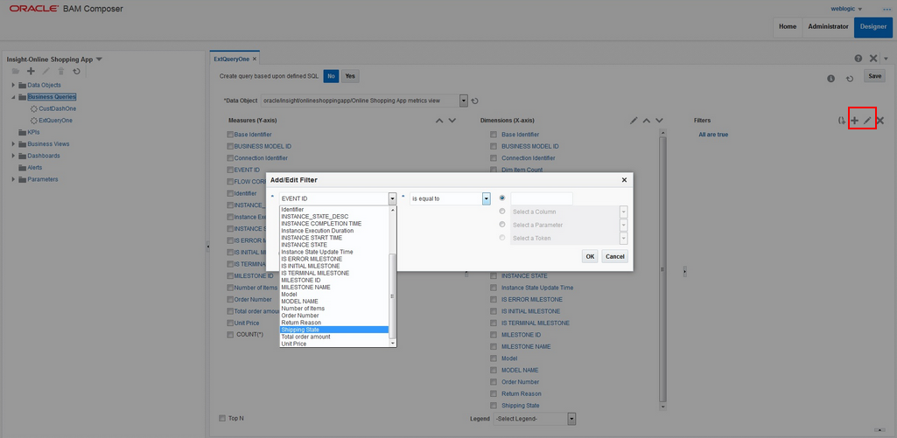
Task: Add a new filter with the plus icon
Action: pyautogui.click(x=855, y=121)
